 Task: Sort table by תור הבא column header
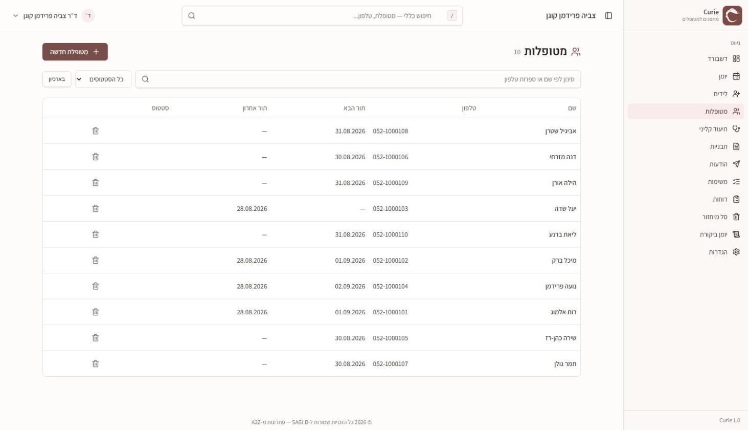click(354, 108)
